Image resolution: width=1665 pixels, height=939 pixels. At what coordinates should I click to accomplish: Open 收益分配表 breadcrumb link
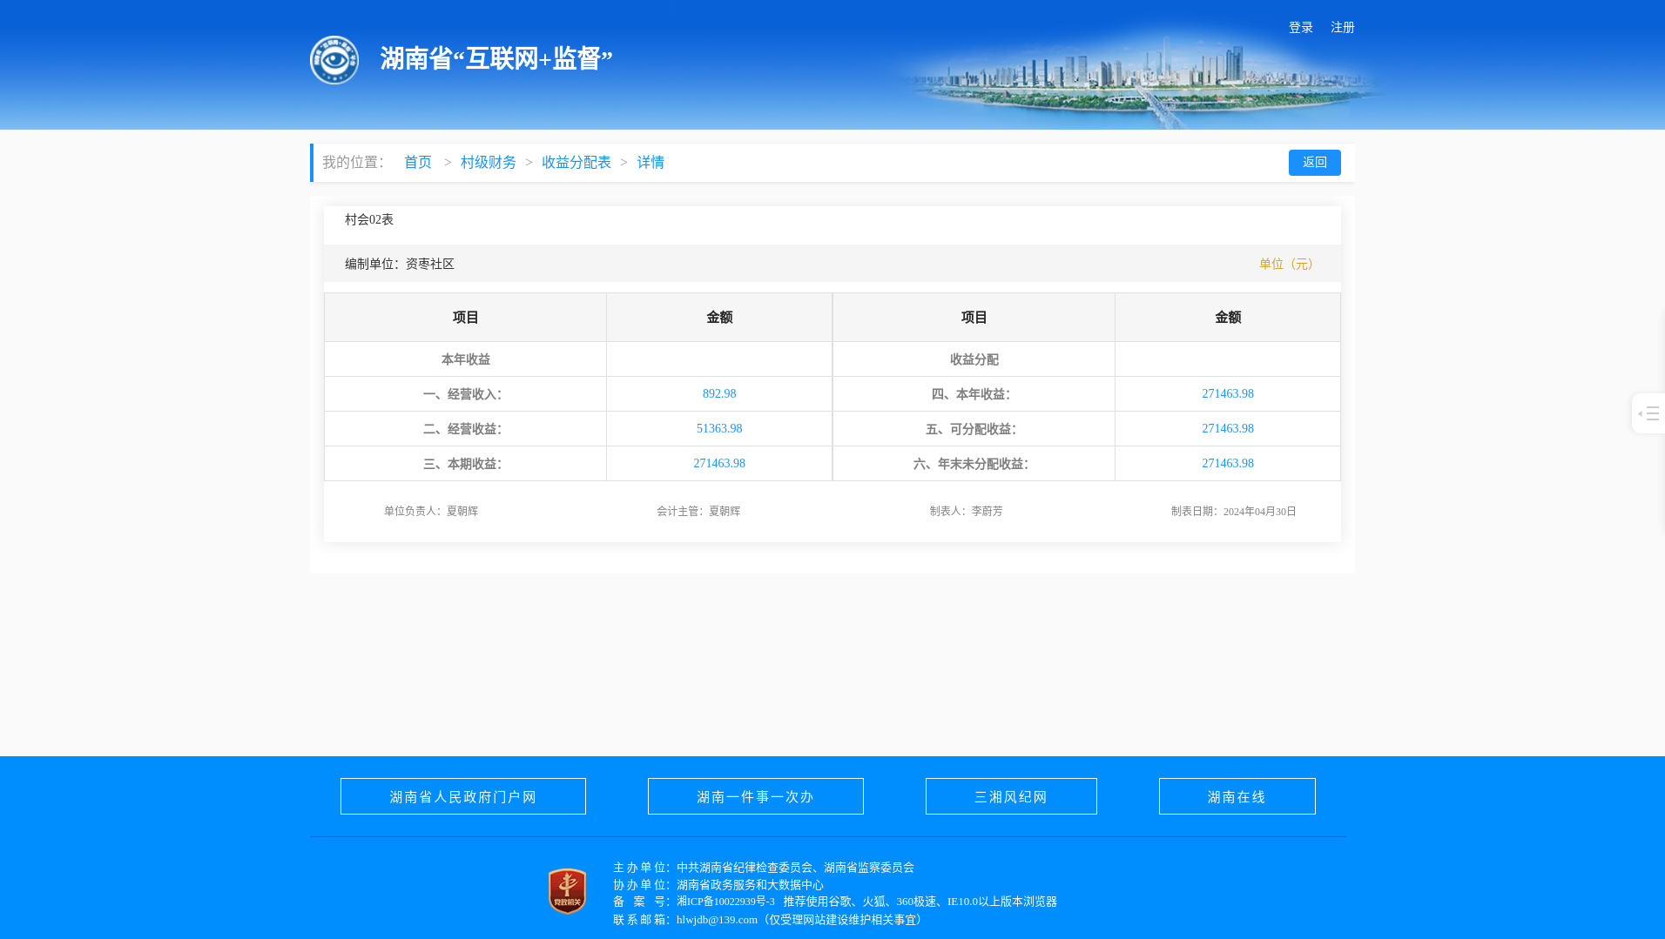click(576, 163)
